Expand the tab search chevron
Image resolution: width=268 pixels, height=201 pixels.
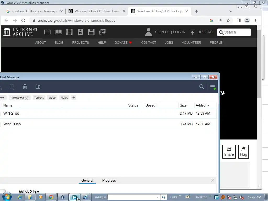click(231, 11)
